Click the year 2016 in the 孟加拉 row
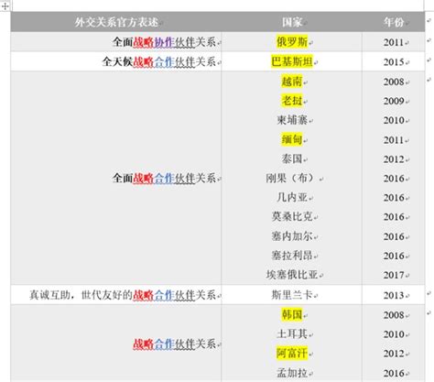Screen dimensions: 434x382 coord(394,373)
